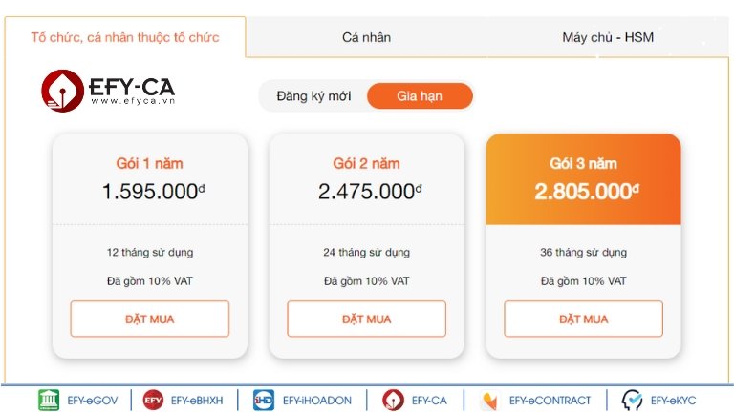Viewport: 734px width, 412px height.
Task: Open the EFY-eCONTRACT orange icon
Action: point(489,401)
